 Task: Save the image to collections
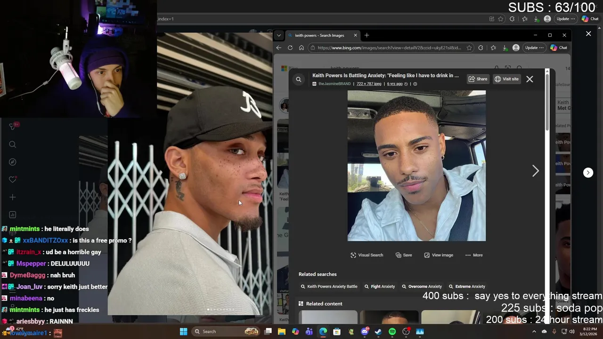(x=404, y=255)
